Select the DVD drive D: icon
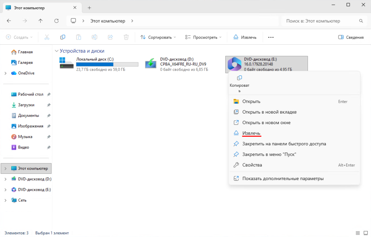 tap(151, 63)
